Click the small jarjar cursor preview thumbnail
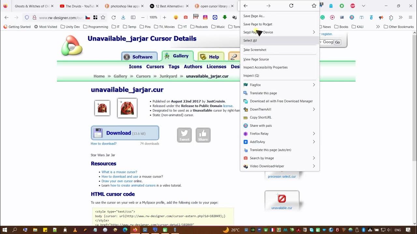The width and height of the screenshot is (417, 234). pyautogui.click(x=102, y=108)
